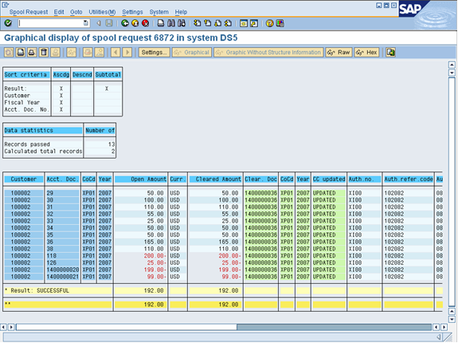Open Help with the question mark icon
This screenshot has width=458, height=343.
(x=269, y=23)
